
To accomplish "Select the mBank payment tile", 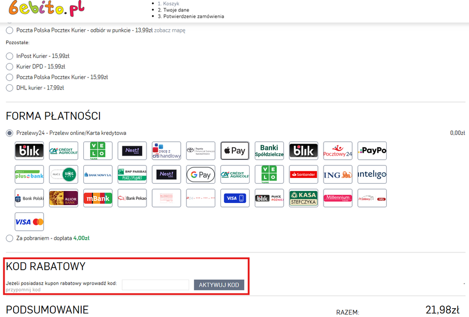I will pos(98,198).
